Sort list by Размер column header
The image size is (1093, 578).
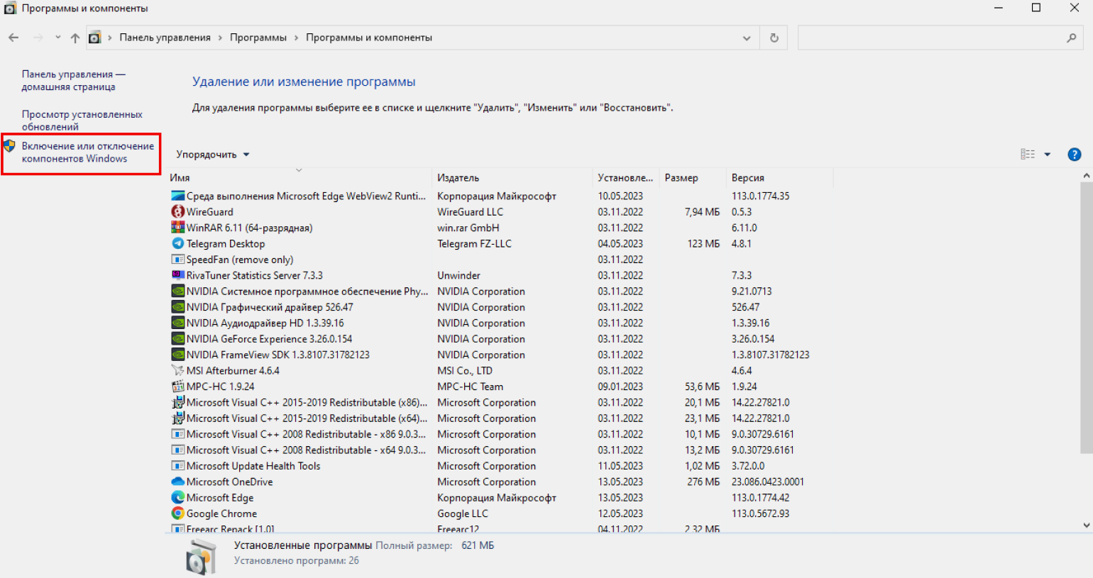pos(681,178)
